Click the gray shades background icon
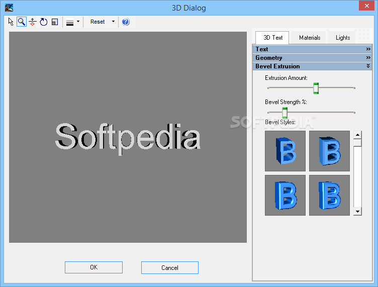The width and height of the screenshot is (378, 287). (x=70, y=23)
